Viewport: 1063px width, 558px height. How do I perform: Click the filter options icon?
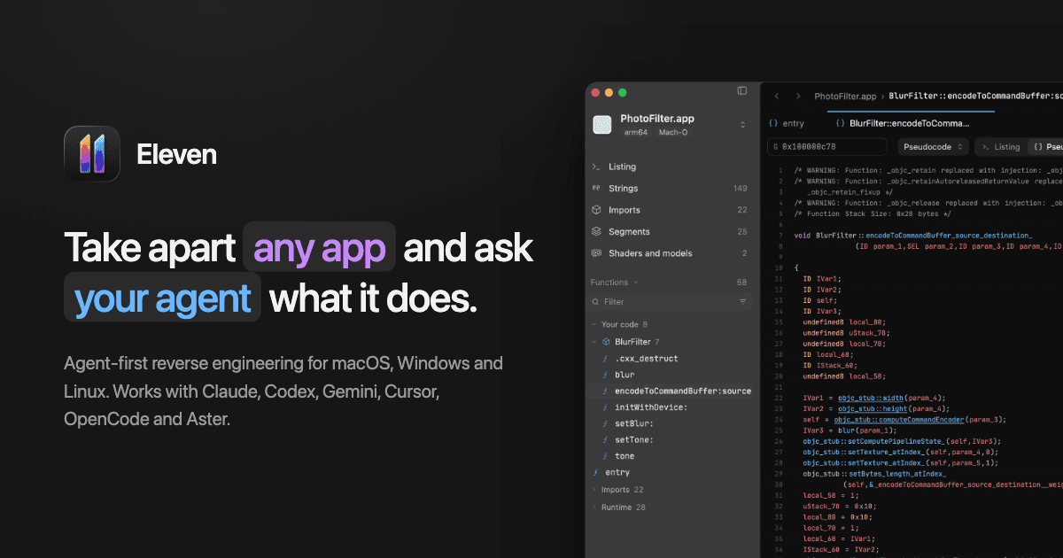(742, 302)
